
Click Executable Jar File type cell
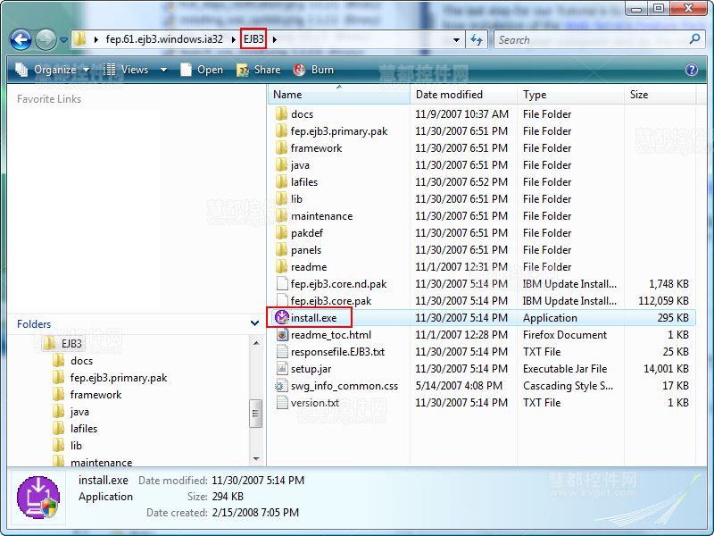[x=565, y=369]
